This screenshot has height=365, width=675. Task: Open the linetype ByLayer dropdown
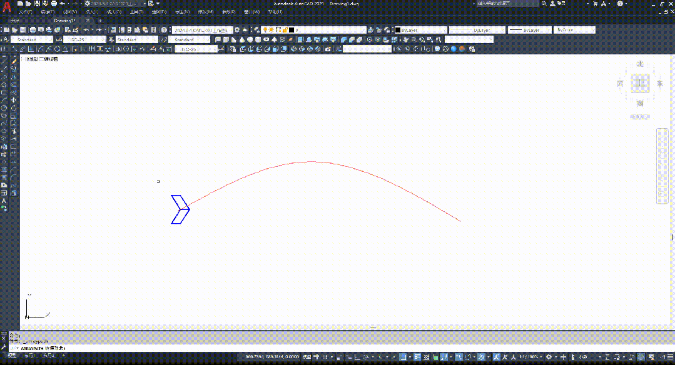477,30
